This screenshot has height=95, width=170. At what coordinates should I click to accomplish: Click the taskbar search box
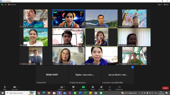(x=20, y=93)
